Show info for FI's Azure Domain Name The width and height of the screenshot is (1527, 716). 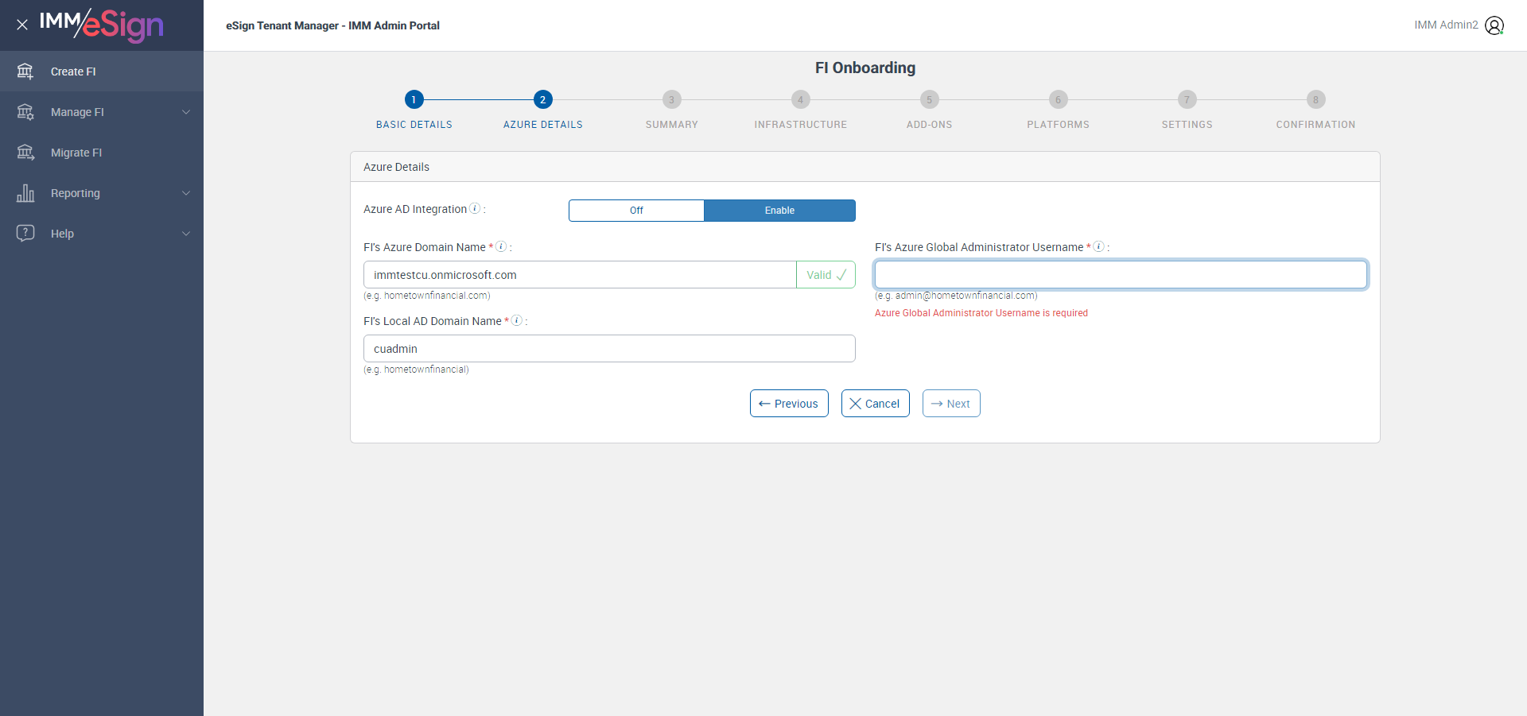point(501,246)
